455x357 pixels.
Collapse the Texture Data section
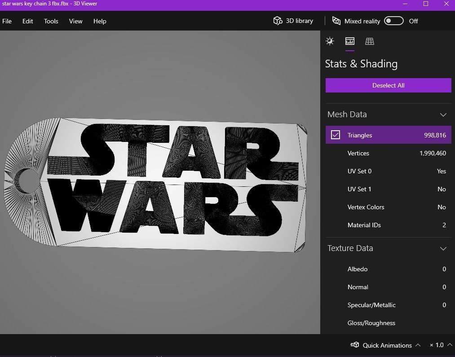(x=443, y=248)
